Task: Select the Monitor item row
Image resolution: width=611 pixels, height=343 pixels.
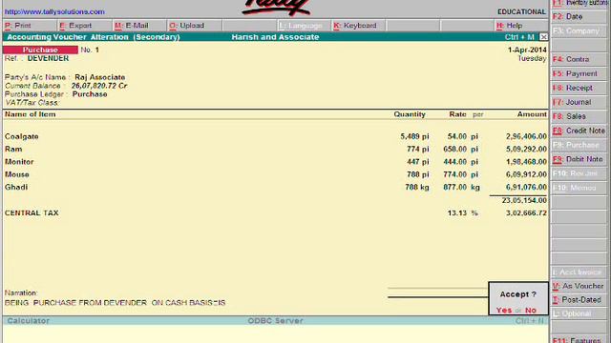Action: (x=276, y=162)
